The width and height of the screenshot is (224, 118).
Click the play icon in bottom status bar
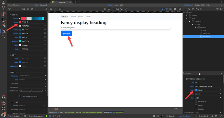(50, 116)
